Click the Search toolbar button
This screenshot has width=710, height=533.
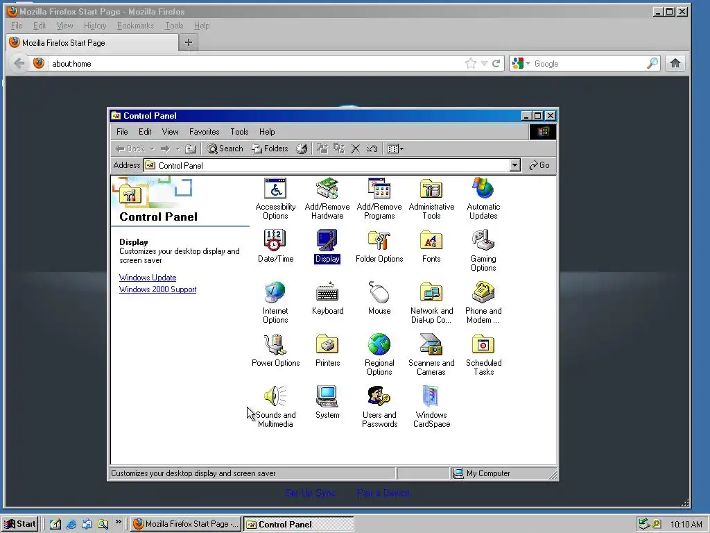(225, 149)
